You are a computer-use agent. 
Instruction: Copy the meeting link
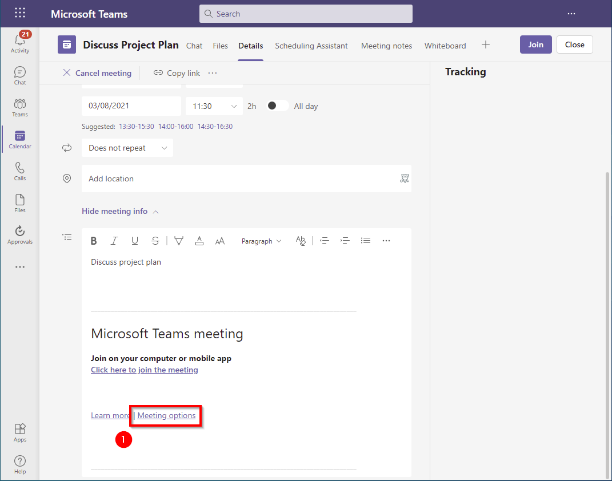[x=177, y=73]
